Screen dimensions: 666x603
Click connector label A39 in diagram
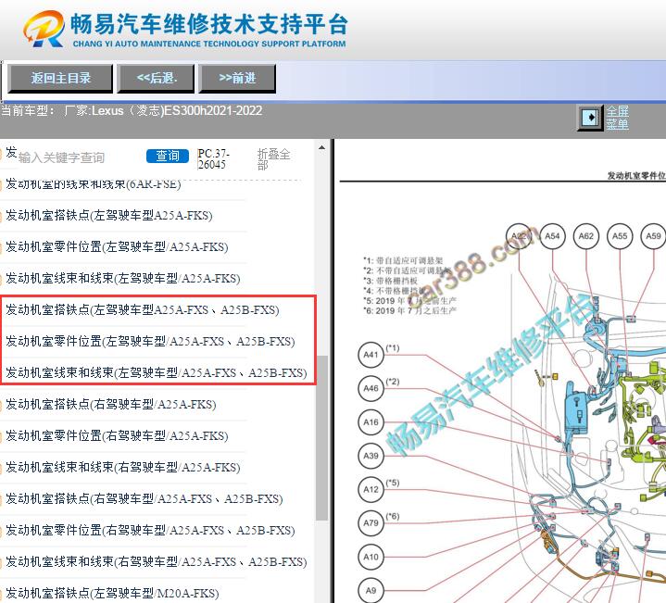(x=371, y=456)
